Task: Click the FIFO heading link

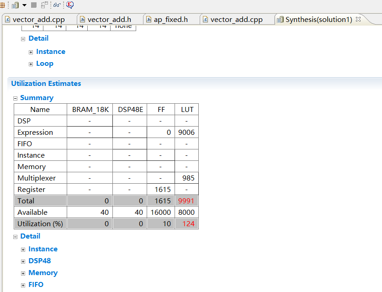Action: tap(36, 285)
